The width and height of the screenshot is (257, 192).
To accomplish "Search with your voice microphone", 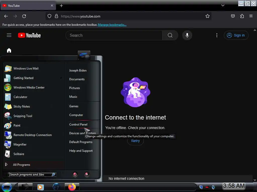I will [187, 35].
